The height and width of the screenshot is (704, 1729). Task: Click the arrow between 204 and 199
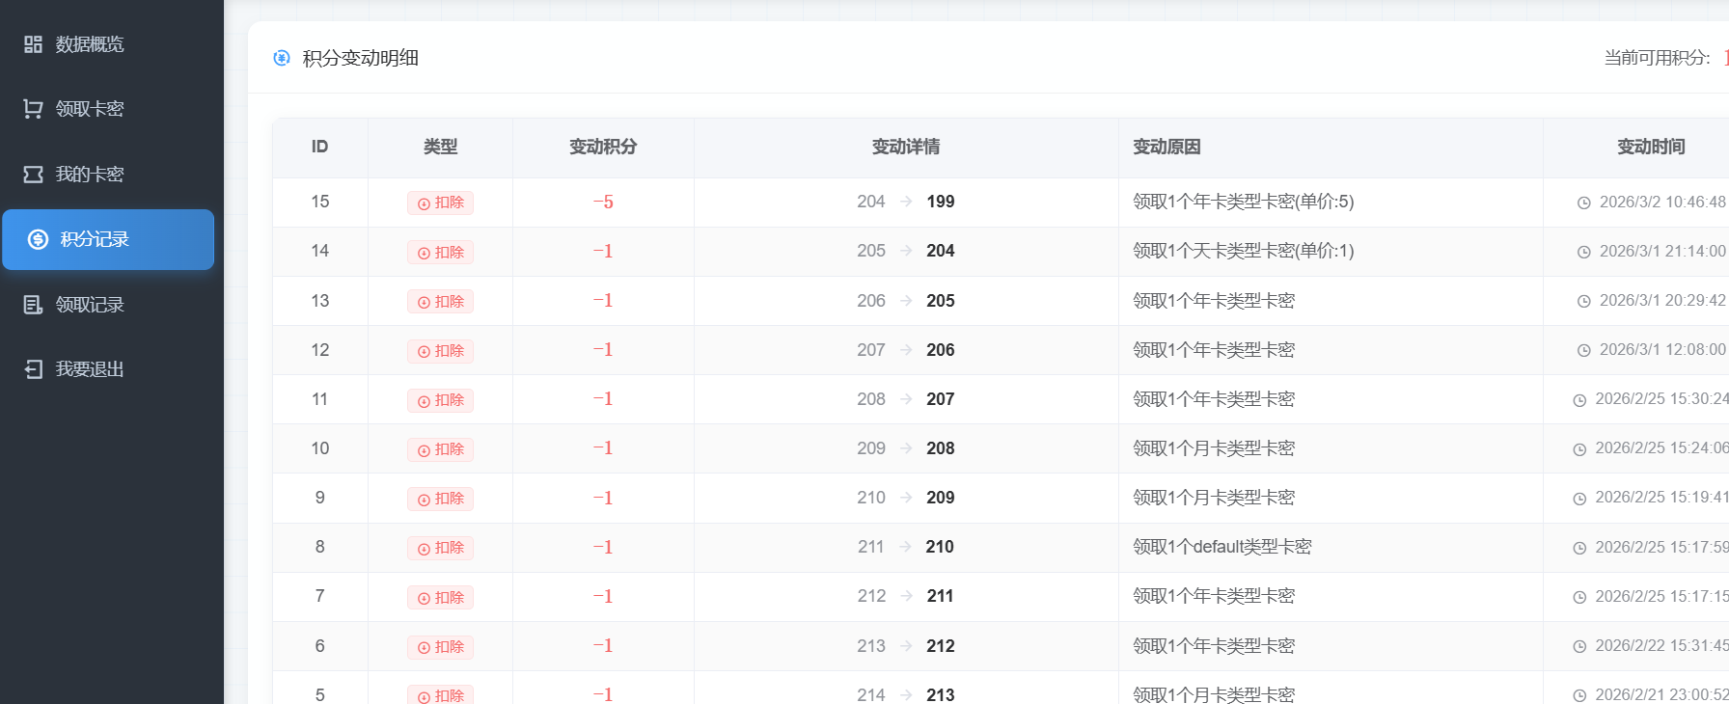(906, 202)
